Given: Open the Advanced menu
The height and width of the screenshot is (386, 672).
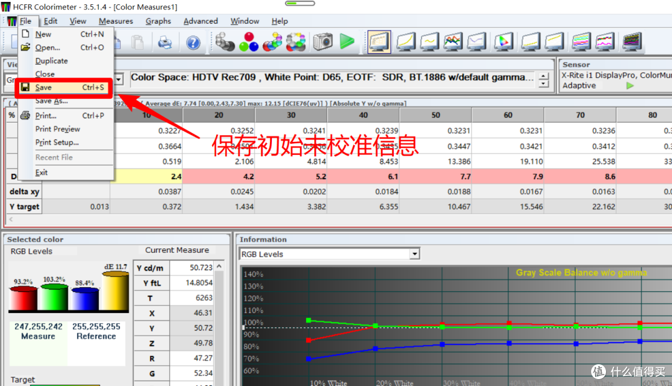Looking at the screenshot, I should pyautogui.click(x=200, y=21).
